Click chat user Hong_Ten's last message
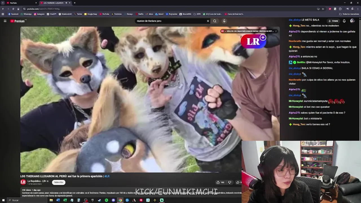This screenshot has height=203, width=361. pos(309,124)
